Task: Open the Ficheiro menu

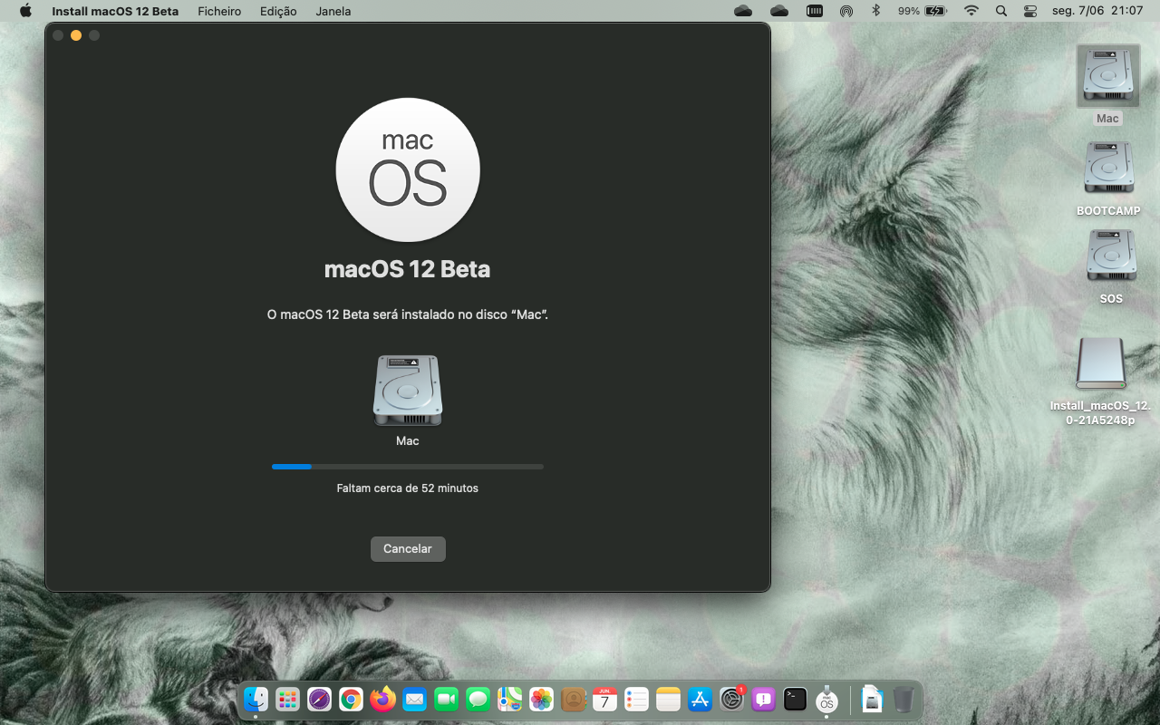Action: [219, 11]
